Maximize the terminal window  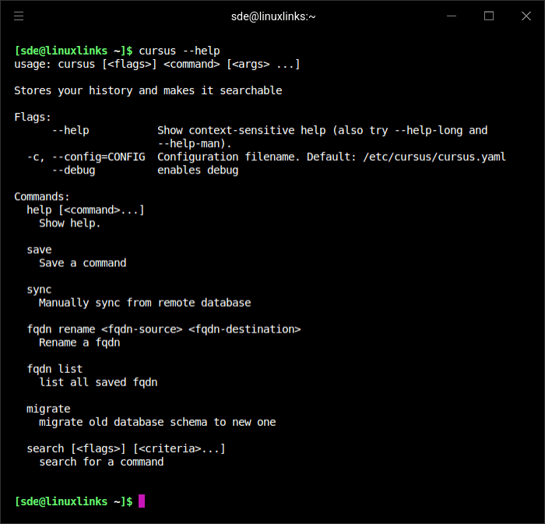coord(489,16)
